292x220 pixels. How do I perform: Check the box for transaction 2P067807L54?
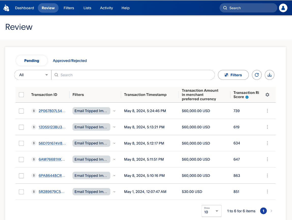(x=21, y=111)
